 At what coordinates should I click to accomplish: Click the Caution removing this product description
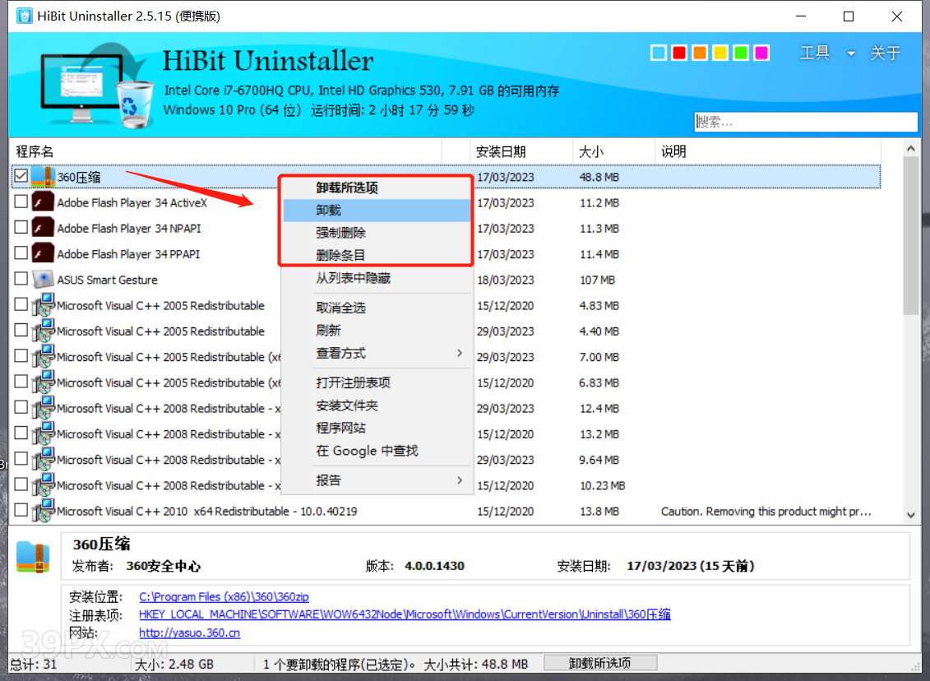(766, 512)
